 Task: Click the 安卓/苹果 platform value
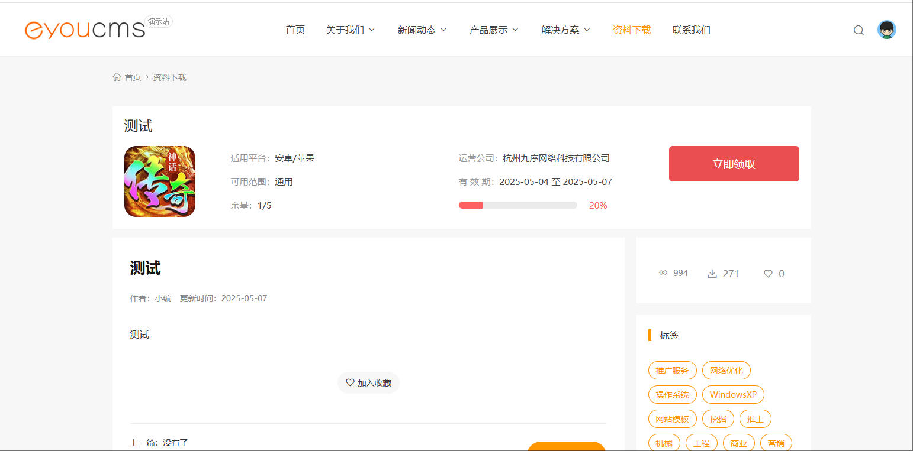294,158
